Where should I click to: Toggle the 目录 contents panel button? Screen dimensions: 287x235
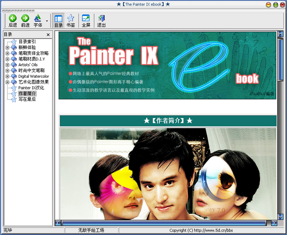[58, 20]
